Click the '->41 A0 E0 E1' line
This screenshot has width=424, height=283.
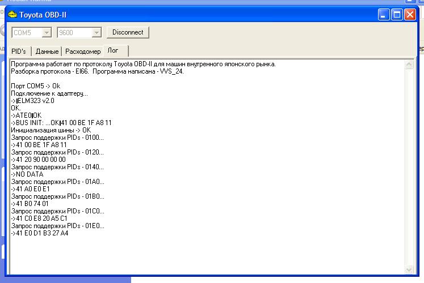pos(30,189)
